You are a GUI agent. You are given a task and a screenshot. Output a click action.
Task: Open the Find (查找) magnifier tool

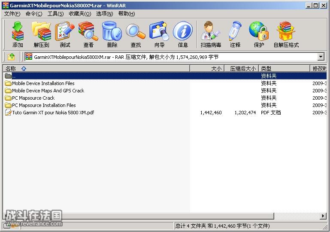tap(136, 34)
